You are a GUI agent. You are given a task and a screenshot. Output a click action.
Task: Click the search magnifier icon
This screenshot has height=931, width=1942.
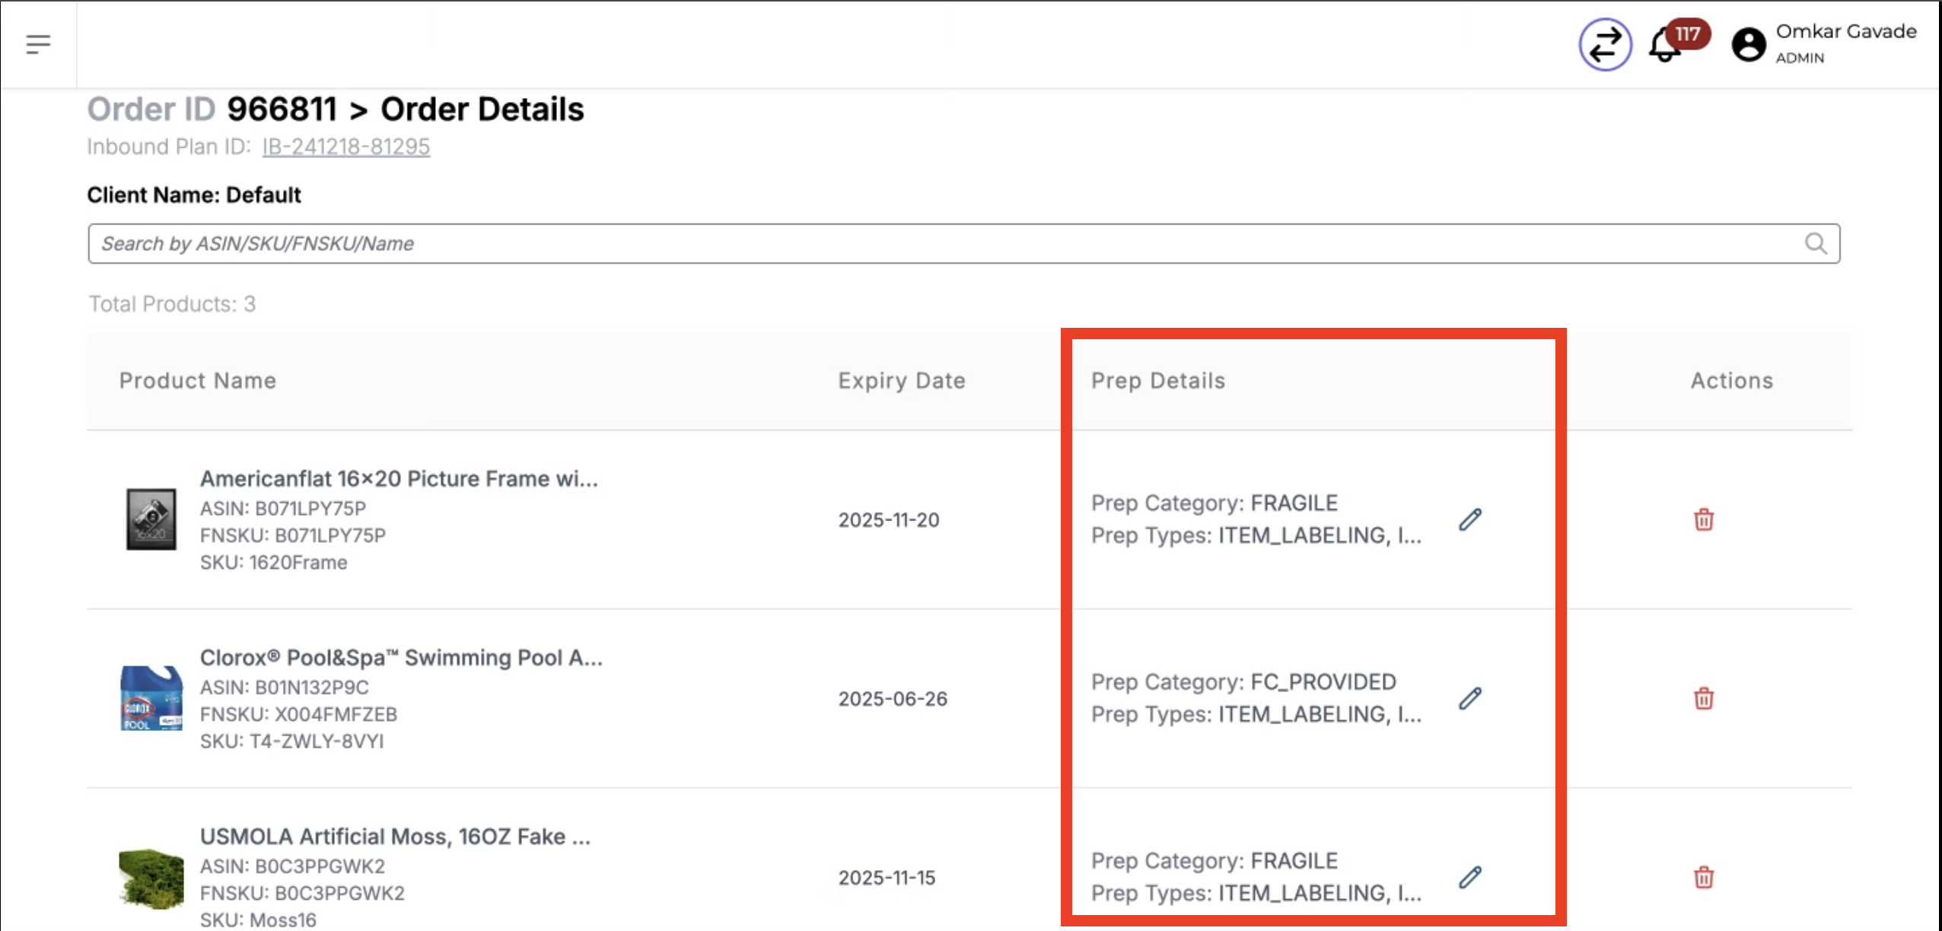[x=1816, y=243]
